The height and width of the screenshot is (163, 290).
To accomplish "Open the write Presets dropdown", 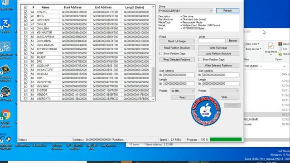I will point(224,91).
